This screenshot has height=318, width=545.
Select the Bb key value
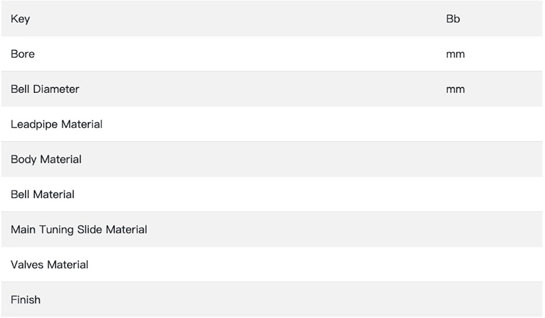coord(453,19)
